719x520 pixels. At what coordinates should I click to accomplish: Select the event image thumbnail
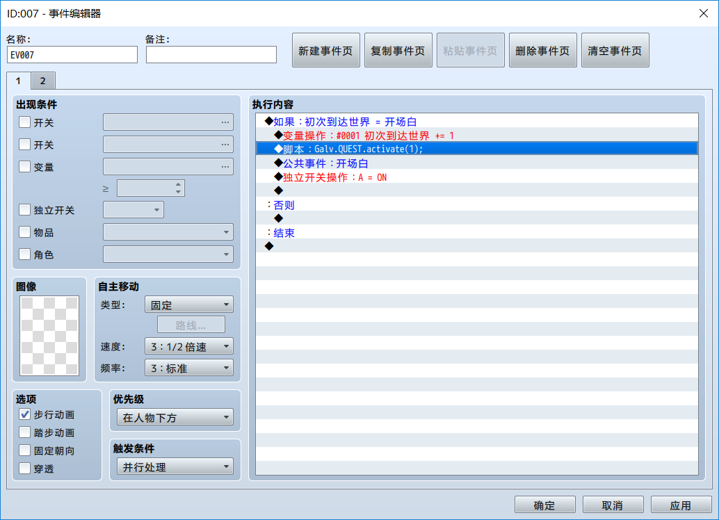pos(49,336)
